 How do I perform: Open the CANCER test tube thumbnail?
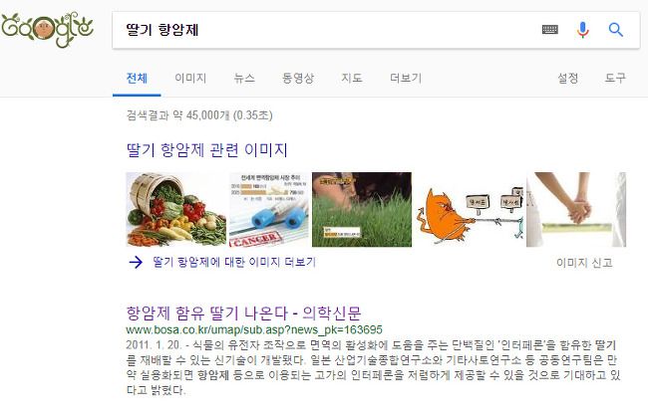click(x=269, y=210)
